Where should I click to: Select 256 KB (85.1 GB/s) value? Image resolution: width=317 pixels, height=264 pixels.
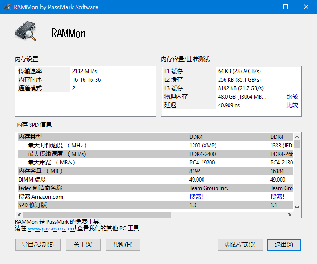(239, 79)
